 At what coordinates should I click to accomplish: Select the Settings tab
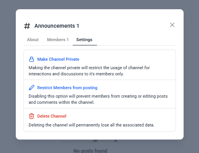click(x=84, y=40)
